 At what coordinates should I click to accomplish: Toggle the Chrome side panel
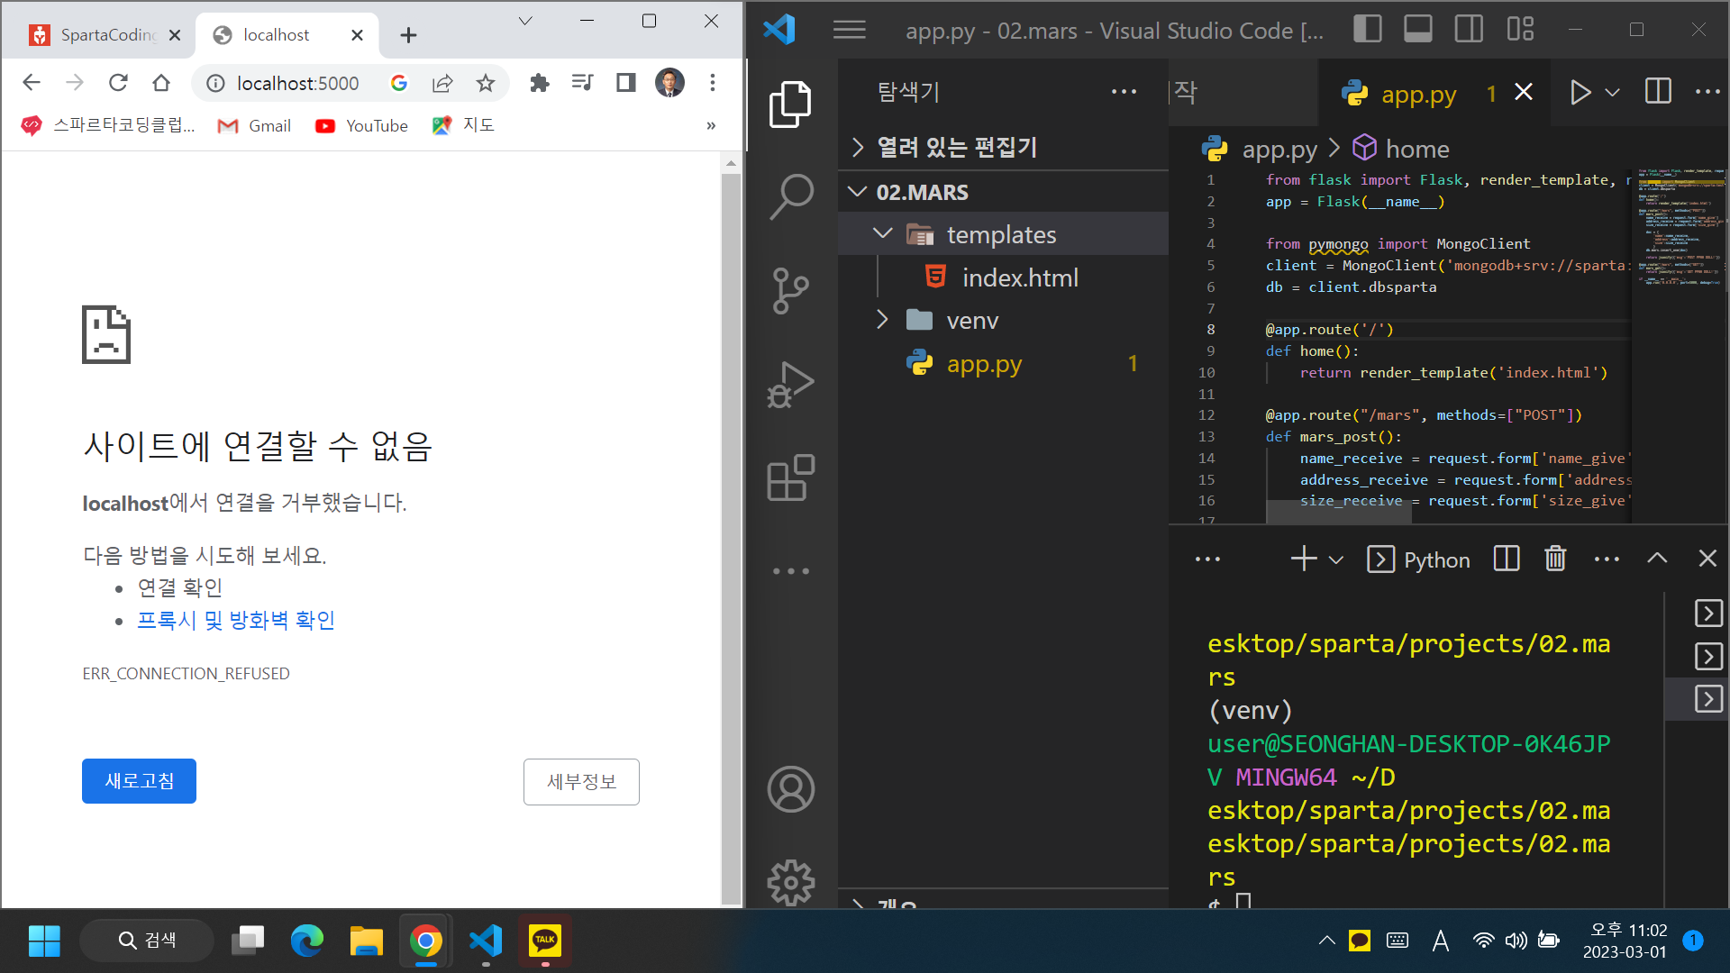point(626,83)
